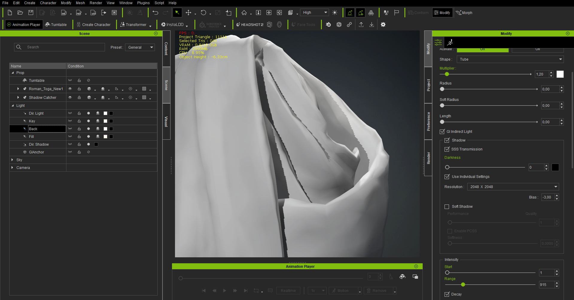Open the Render menu
The height and width of the screenshot is (300, 574).
(x=96, y=3)
